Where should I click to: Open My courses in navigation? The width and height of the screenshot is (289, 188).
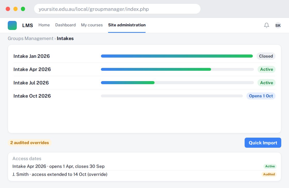[92, 25]
